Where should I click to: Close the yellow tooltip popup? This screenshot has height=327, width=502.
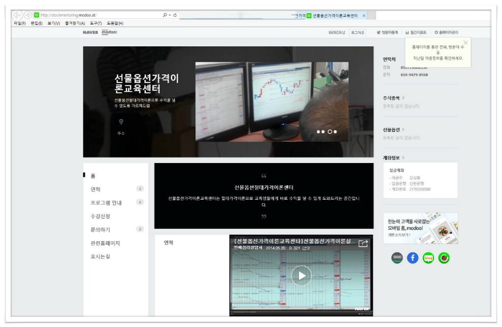click(465, 42)
